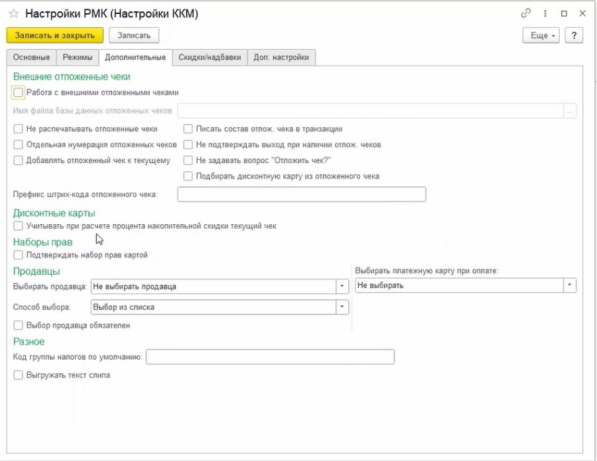Enable Подтверждать набор прав картой

(19, 255)
